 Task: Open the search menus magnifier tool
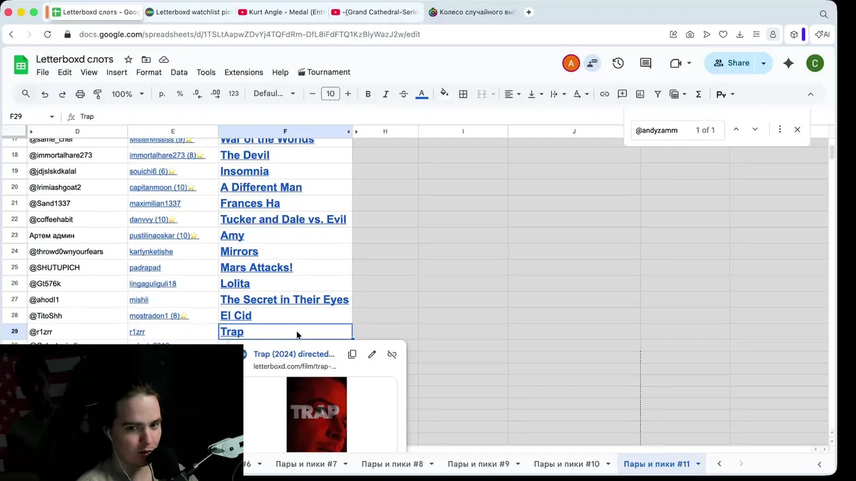click(x=25, y=94)
